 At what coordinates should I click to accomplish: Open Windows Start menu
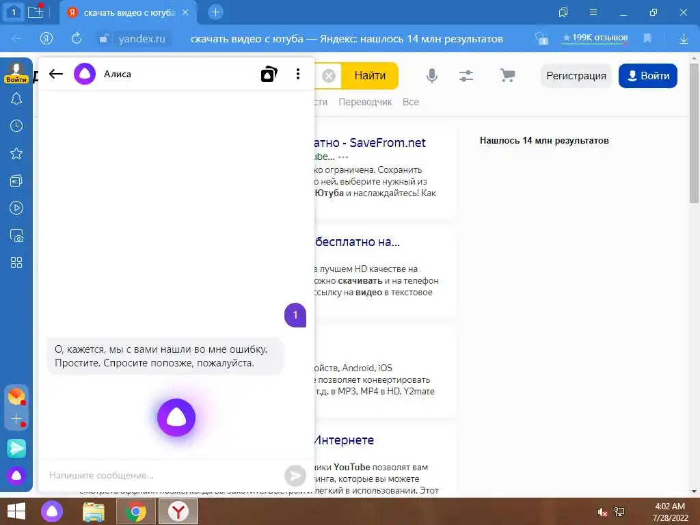pos(16,511)
